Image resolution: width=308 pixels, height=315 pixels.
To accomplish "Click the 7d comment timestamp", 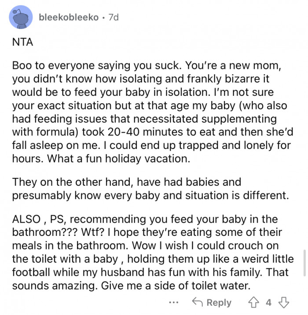I will click(112, 18).
